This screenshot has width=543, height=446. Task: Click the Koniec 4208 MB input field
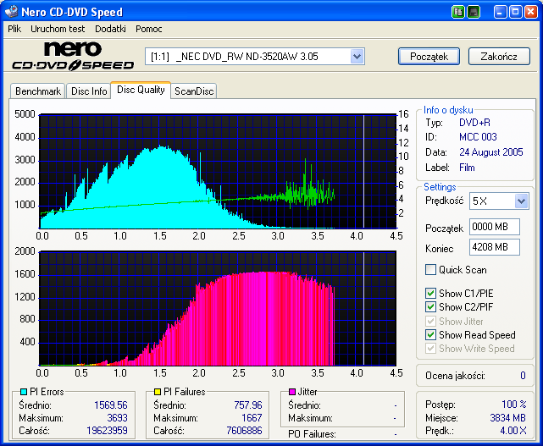(x=495, y=247)
